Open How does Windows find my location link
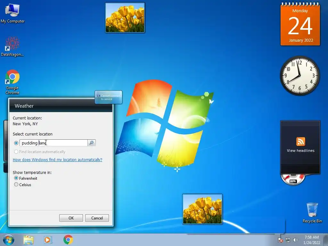 [x=58, y=160]
